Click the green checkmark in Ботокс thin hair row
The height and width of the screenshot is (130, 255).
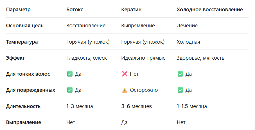70,74
